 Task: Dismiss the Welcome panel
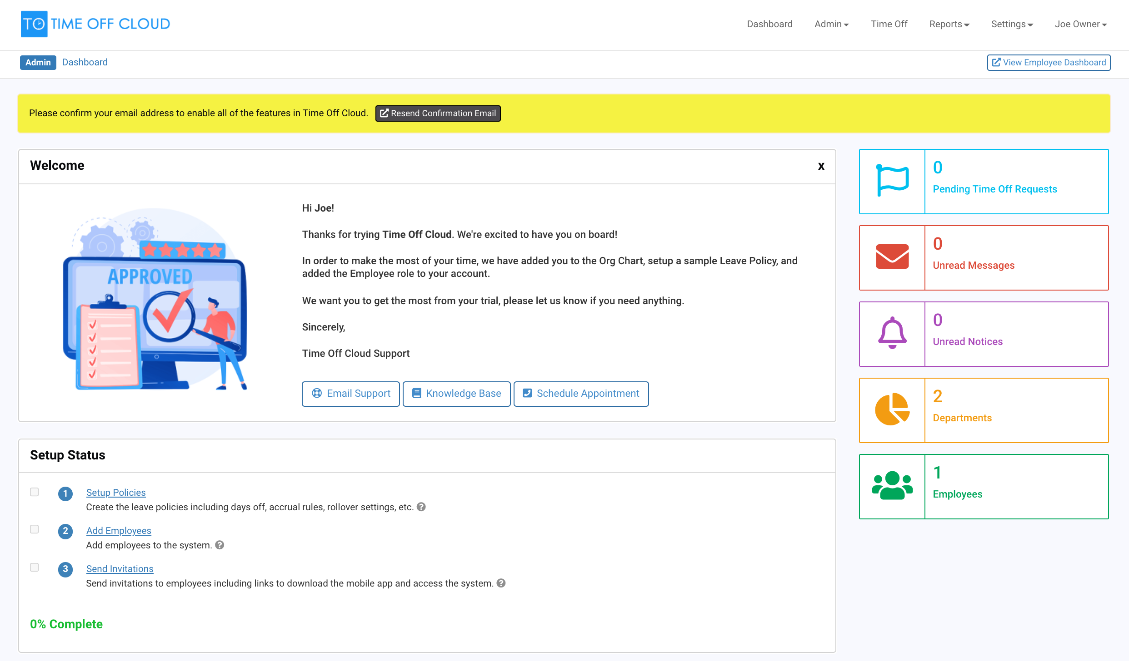[x=821, y=166]
